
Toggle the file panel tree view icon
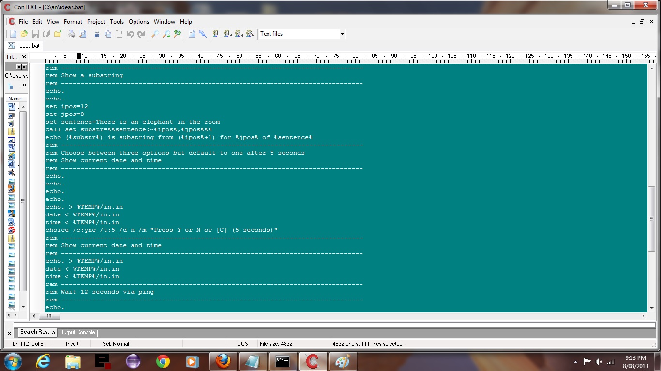pyautogui.click(x=10, y=86)
